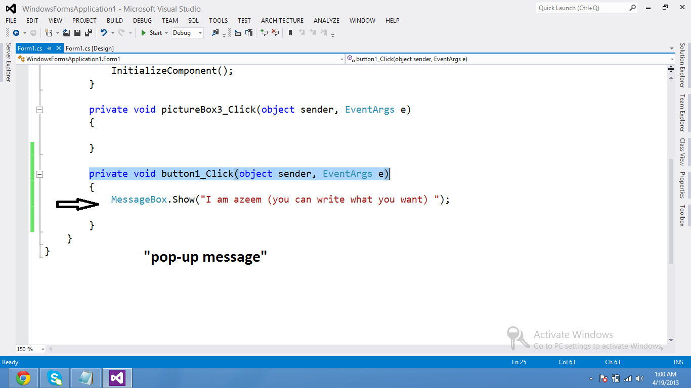This screenshot has height=388, width=691.
Task: Collapse the button1_Click code region
Action: [x=39, y=174]
